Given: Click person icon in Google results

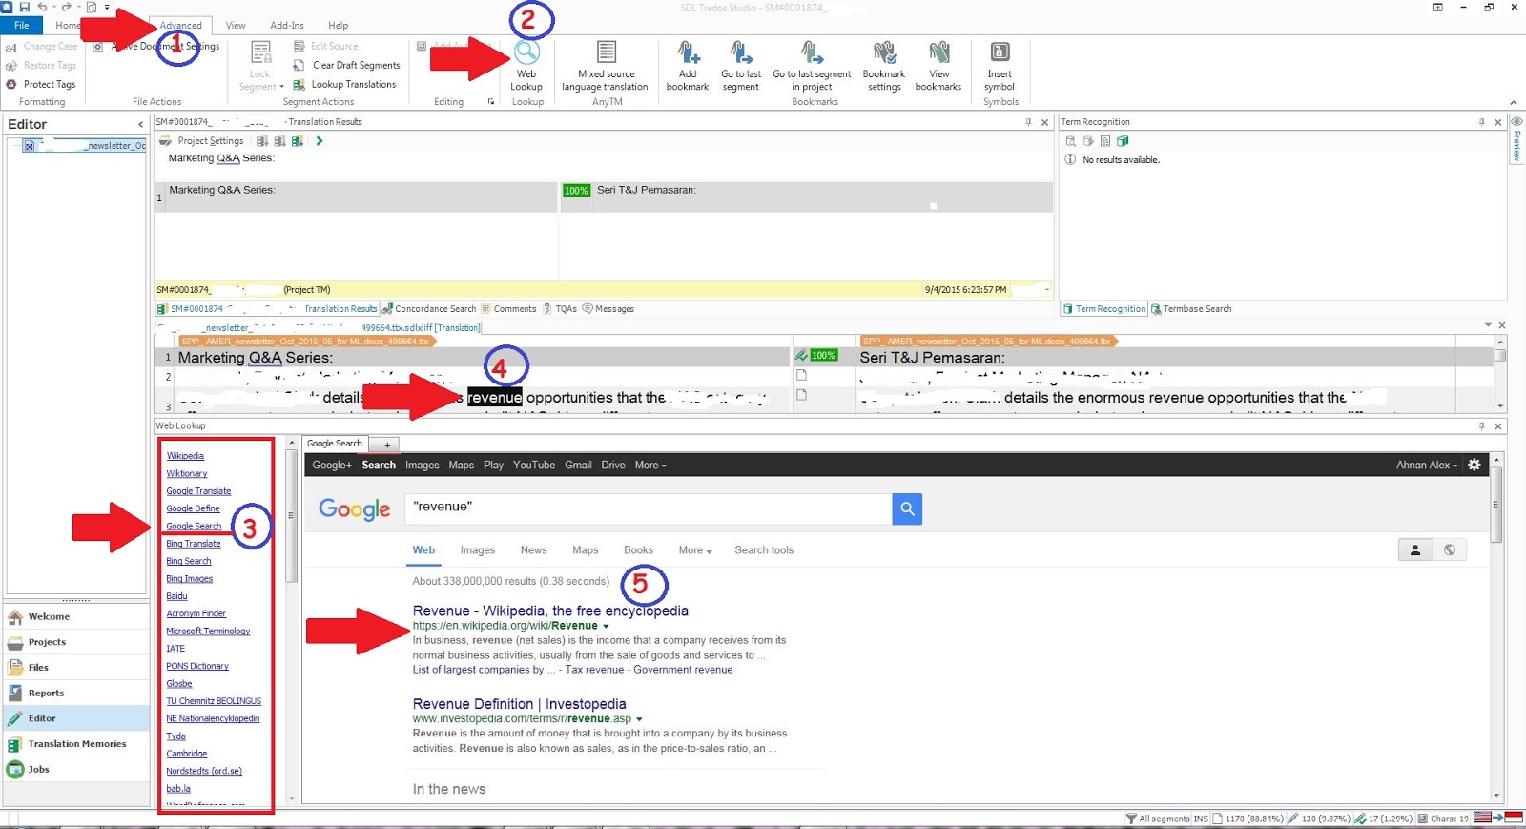Looking at the screenshot, I should 1415,549.
